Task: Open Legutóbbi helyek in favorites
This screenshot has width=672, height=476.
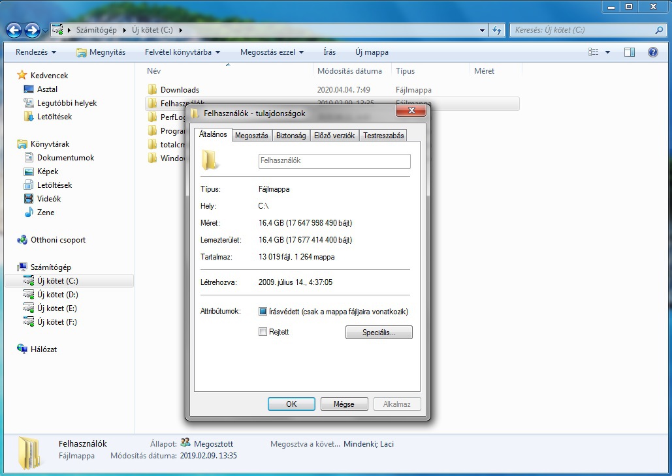Action: pyautogui.click(x=67, y=103)
